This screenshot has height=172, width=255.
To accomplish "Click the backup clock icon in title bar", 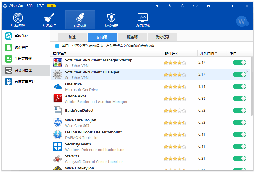I will tap(169, 6).
